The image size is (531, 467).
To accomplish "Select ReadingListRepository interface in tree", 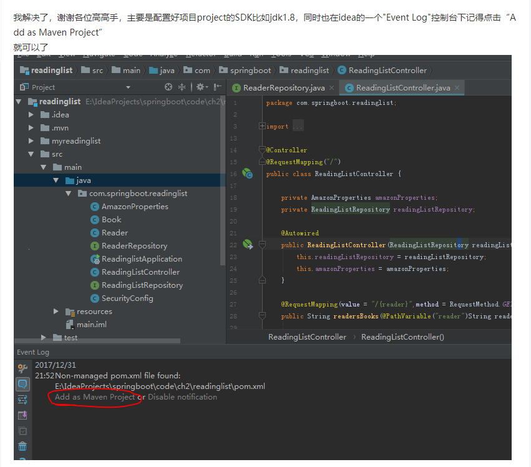I will pos(137,285).
